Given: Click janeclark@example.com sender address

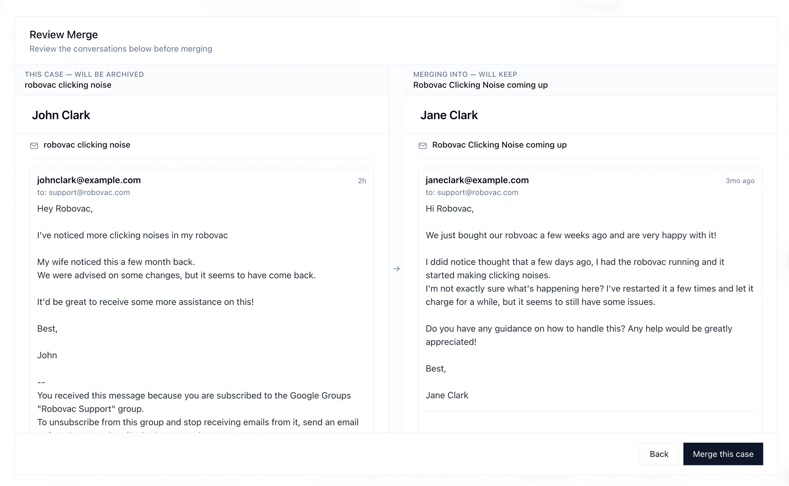Looking at the screenshot, I should point(477,180).
